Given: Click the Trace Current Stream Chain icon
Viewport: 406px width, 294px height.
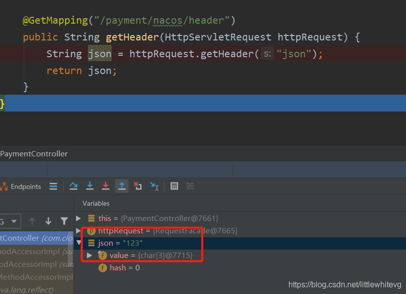Looking at the screenshot, I should pyautogui.click(x=190, y=186).
